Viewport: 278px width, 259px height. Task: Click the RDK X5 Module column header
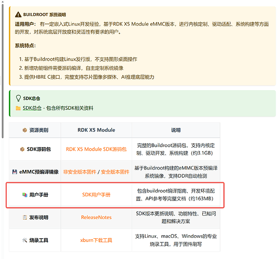tap(96, 130)
